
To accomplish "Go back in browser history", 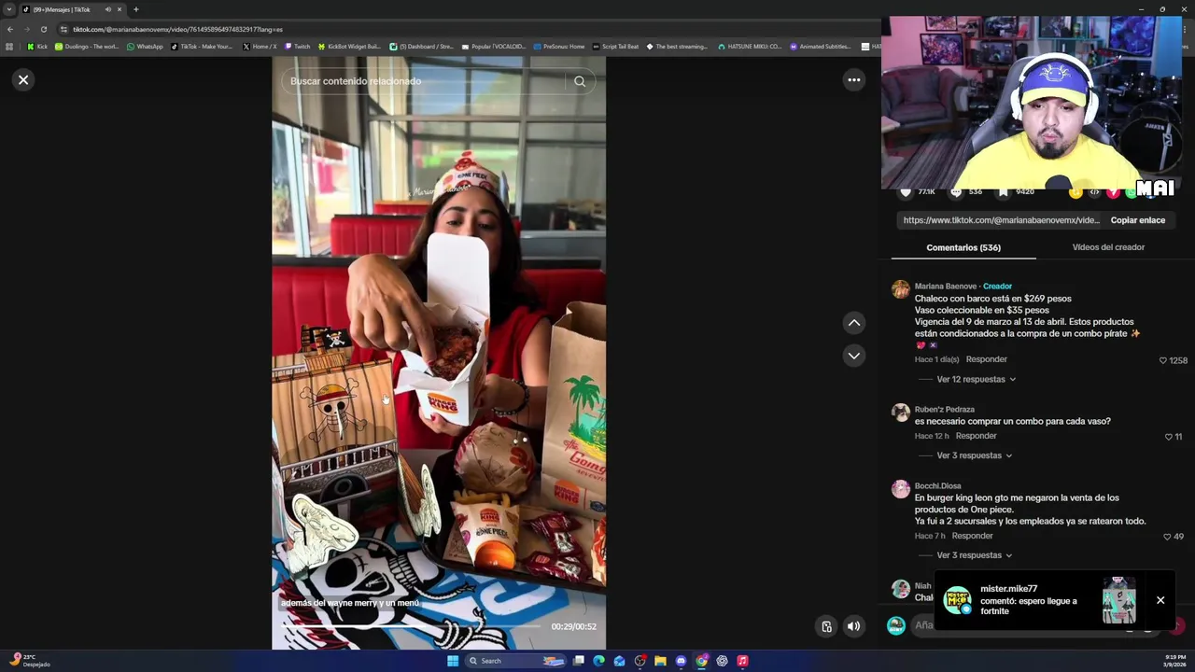I will pos(9,29).
